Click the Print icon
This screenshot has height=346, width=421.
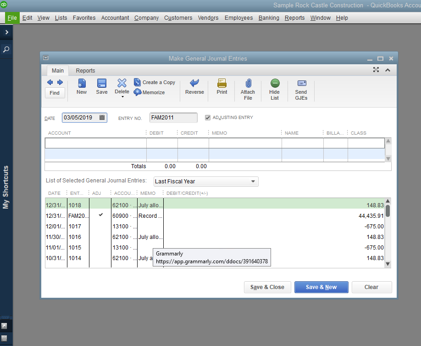tap(222, 84)
